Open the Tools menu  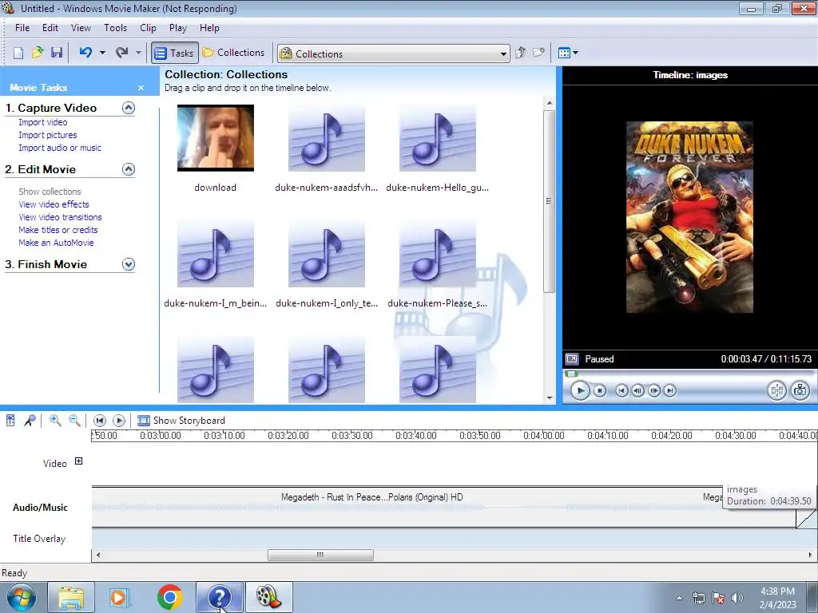[x=115, y=28]
